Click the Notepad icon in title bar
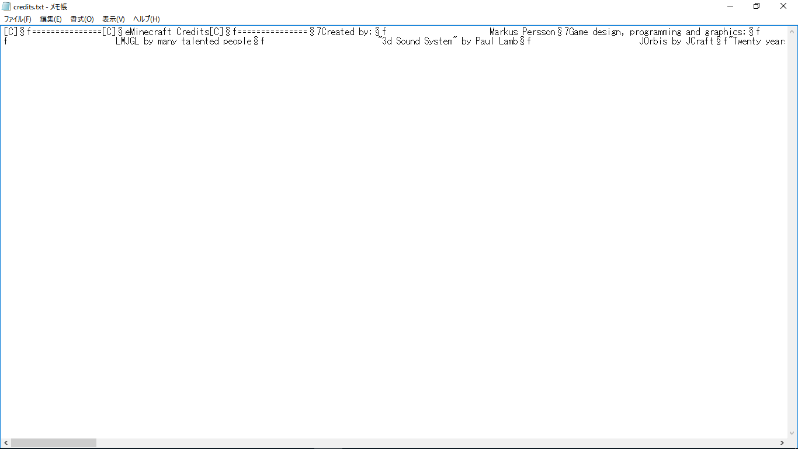 [6, 6]
